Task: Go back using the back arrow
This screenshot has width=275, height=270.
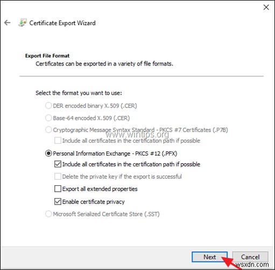Action: (x=7, y=23)
